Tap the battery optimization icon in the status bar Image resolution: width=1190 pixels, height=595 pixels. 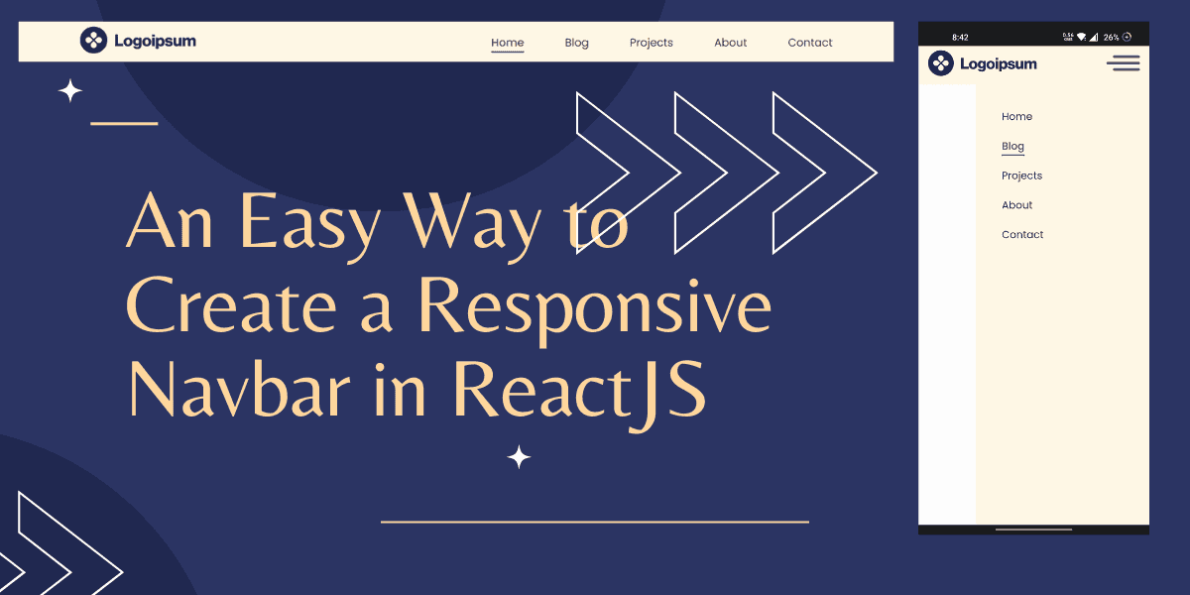[x=1127, y=37]
